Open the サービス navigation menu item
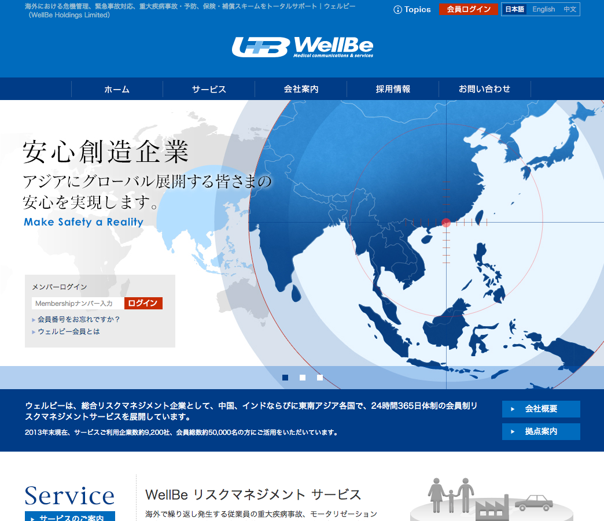This screenshot has width=604, height=521. pyautogui.click(x=209, y=90)
